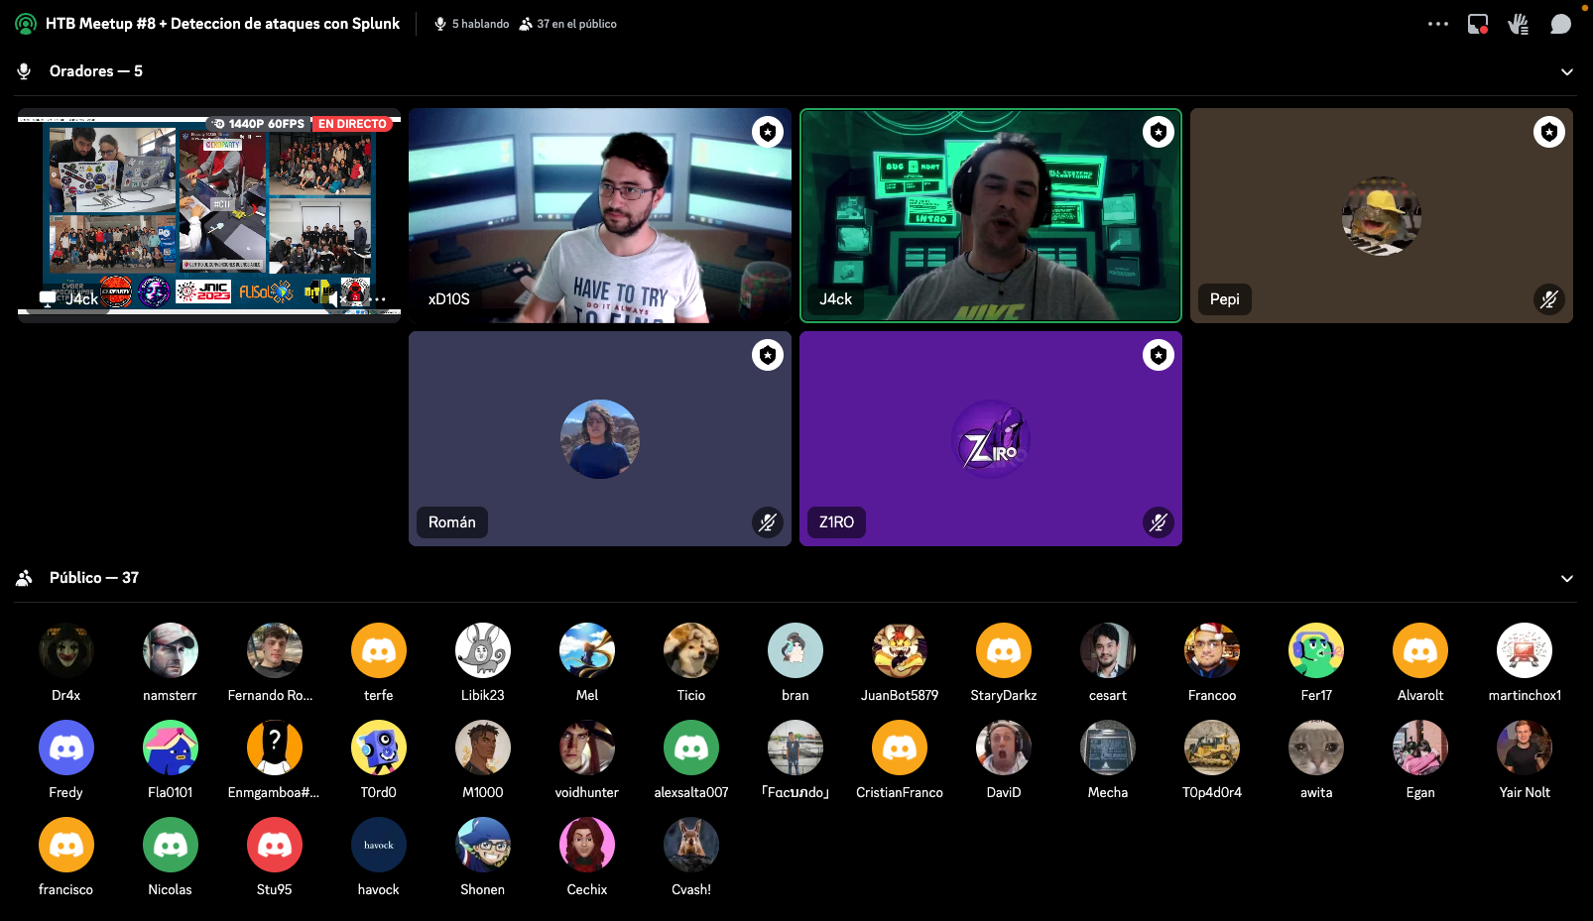Image resolution: width=1593 pixels, height=921 pixels.
Task: Click the 37 en el público label
Action: [576, 24]
